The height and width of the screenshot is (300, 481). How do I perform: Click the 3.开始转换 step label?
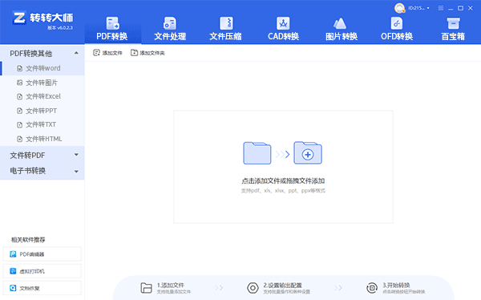396,285
